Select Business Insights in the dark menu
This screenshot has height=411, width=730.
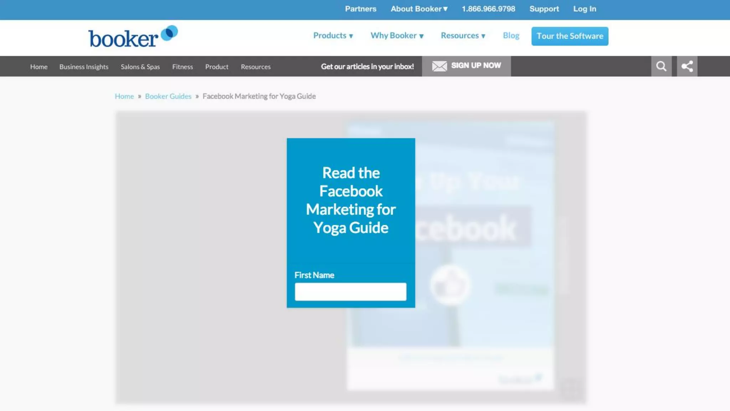pos(84,67)
